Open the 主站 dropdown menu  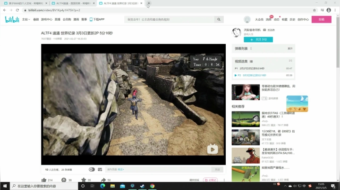[x=26, y=19]
